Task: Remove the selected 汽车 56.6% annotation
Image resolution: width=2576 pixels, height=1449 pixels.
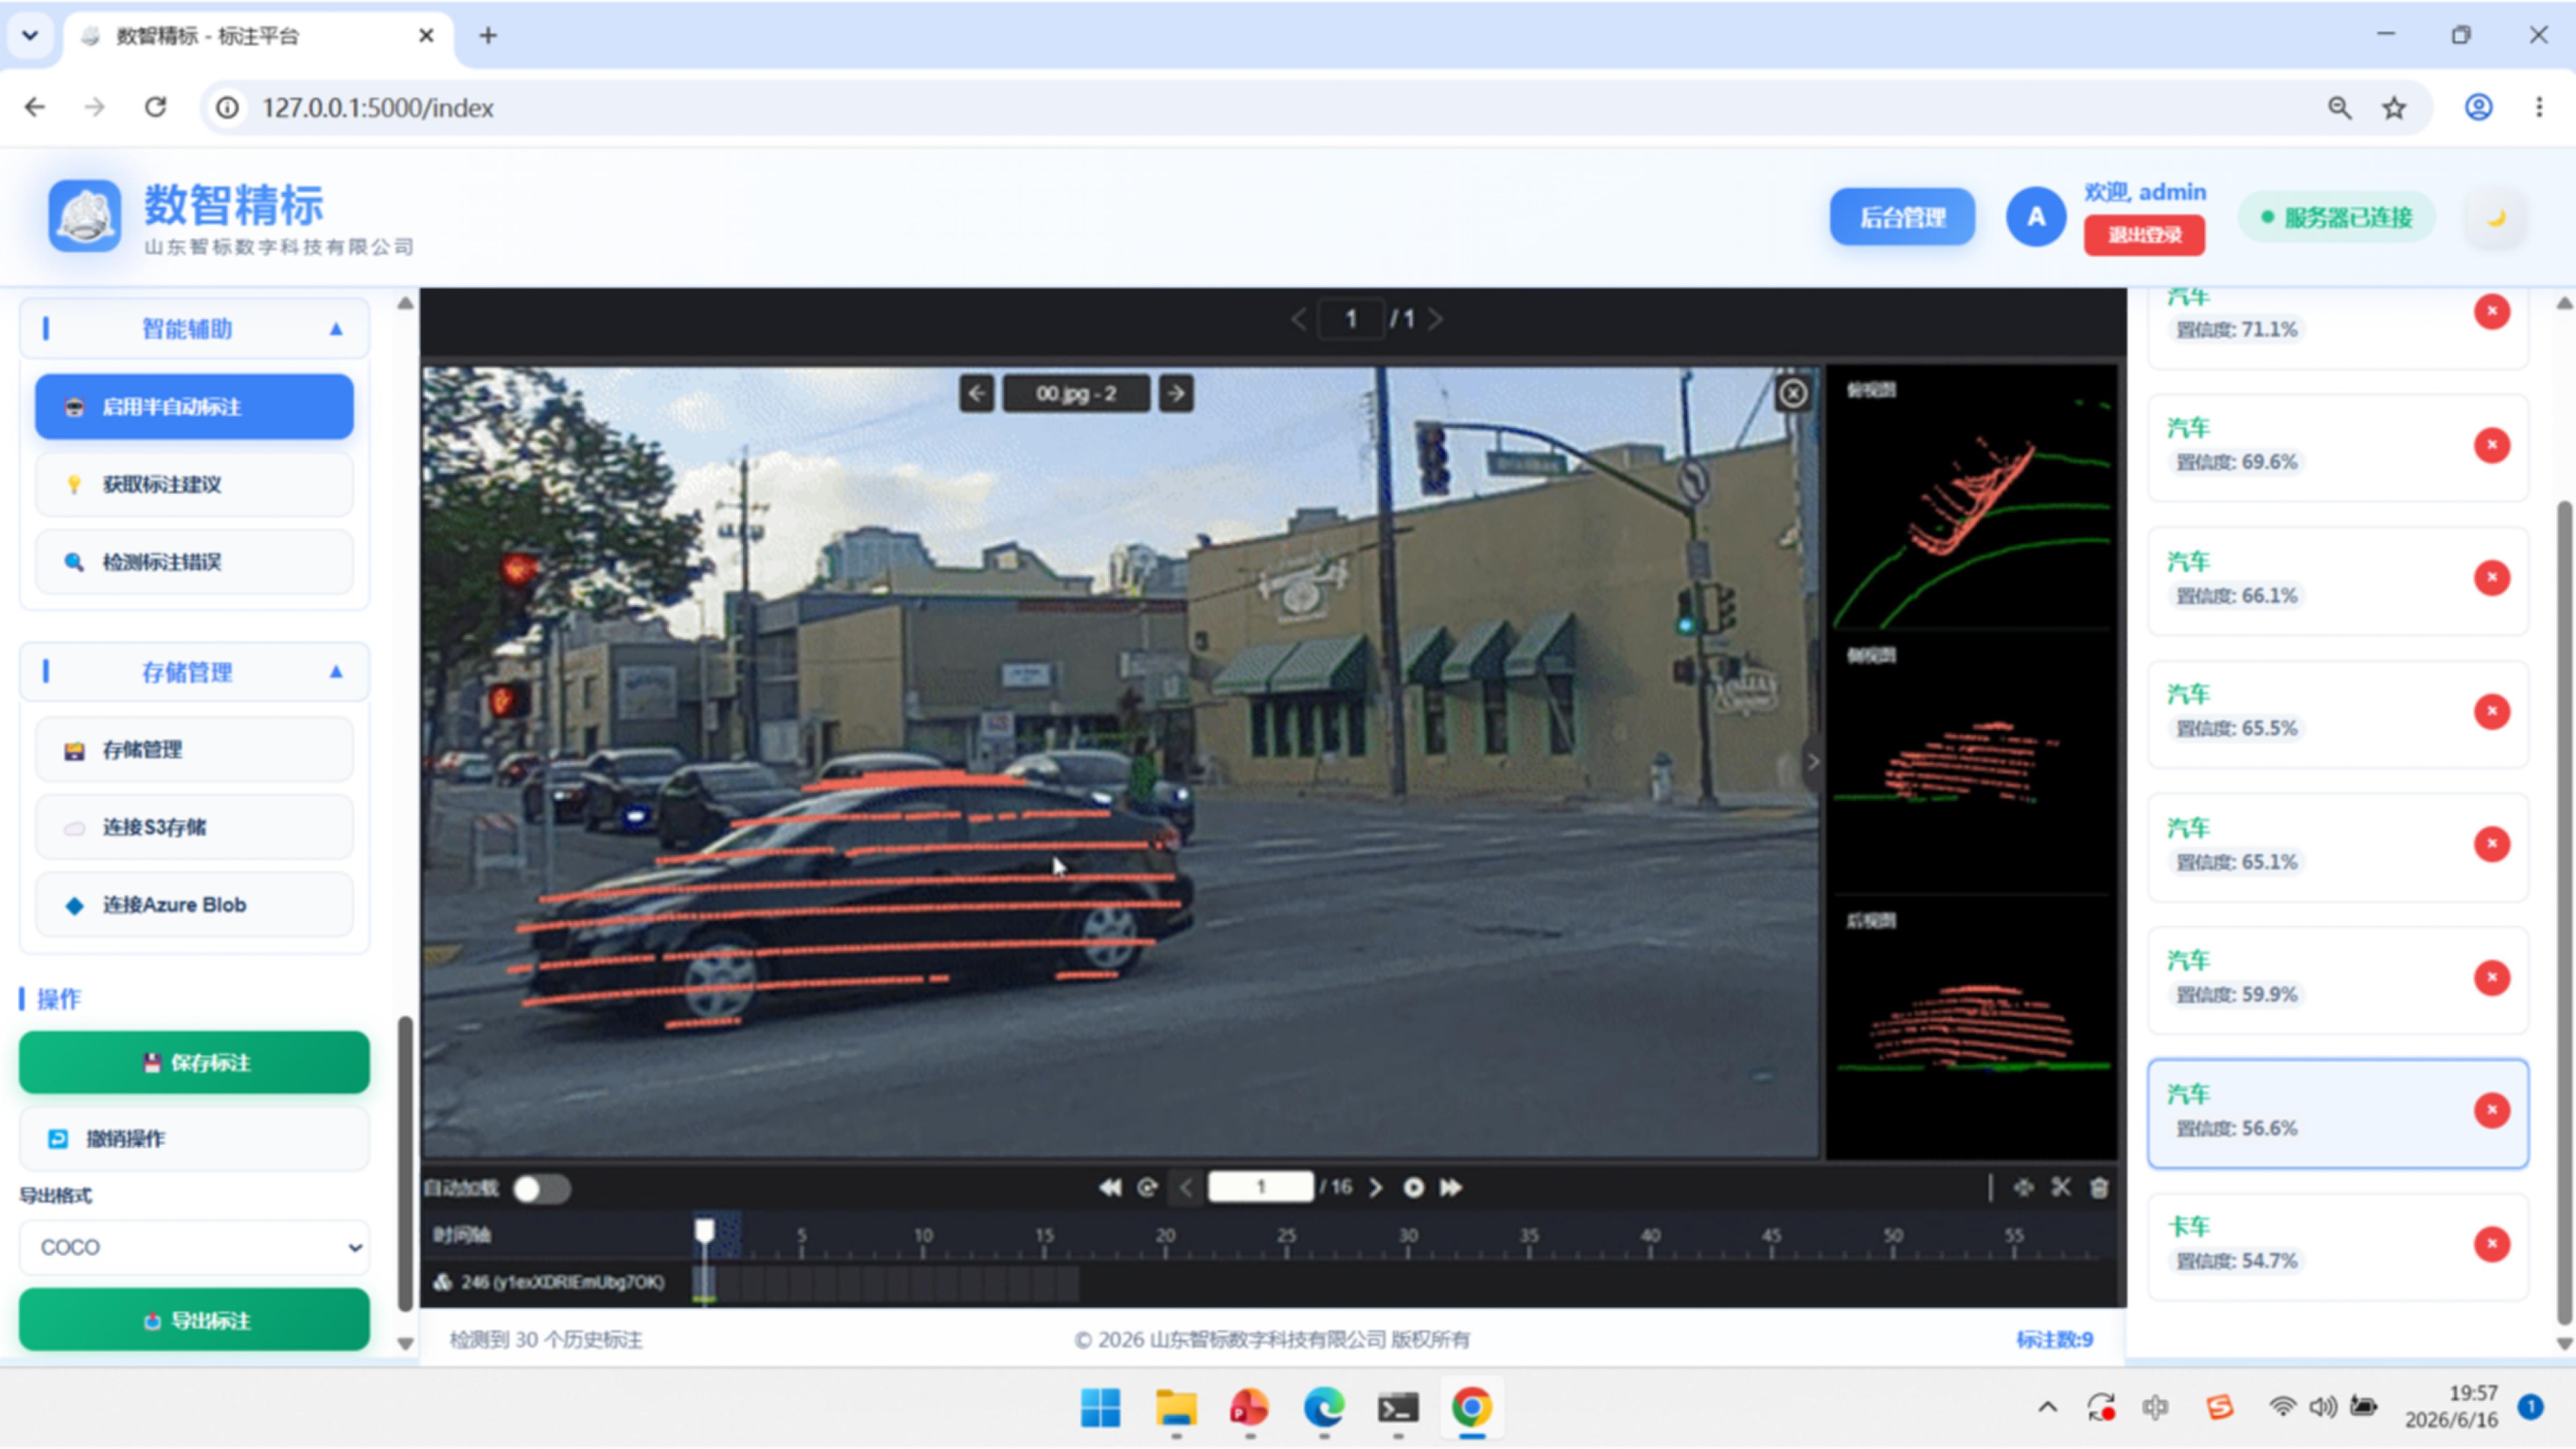Action: (x=2491, y=1111)
